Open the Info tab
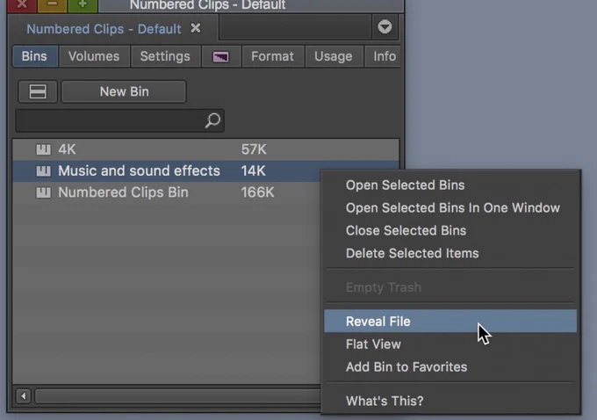The width and height of the screenshot is (597, 420). tap(384, 56)
